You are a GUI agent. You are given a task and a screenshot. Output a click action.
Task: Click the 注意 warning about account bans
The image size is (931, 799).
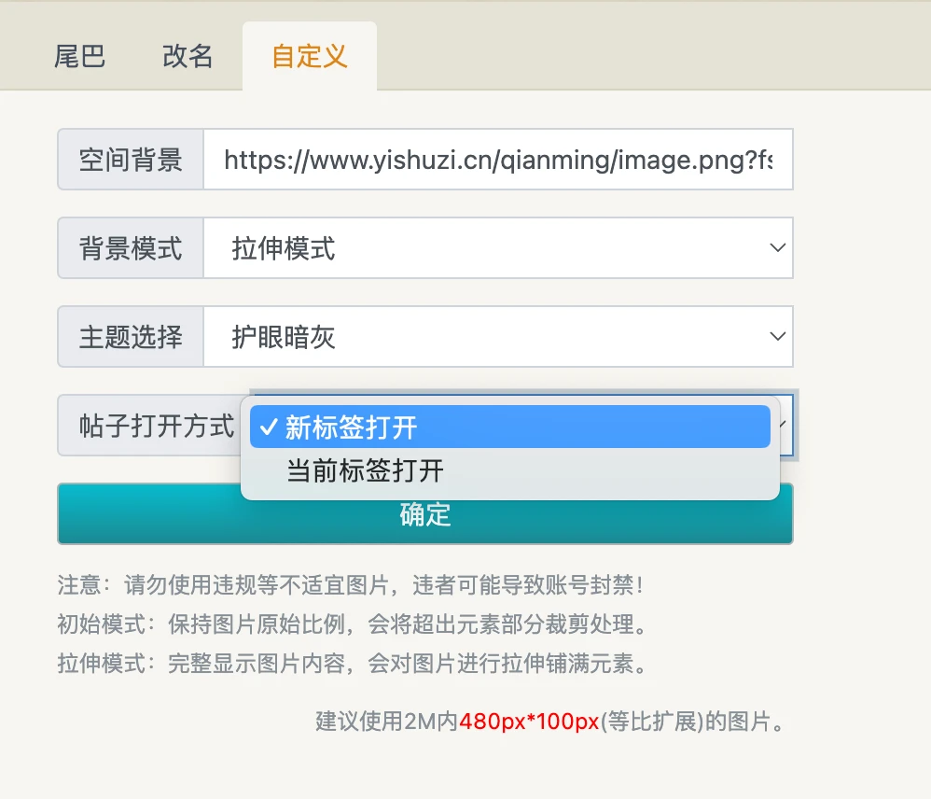[351, 585]
